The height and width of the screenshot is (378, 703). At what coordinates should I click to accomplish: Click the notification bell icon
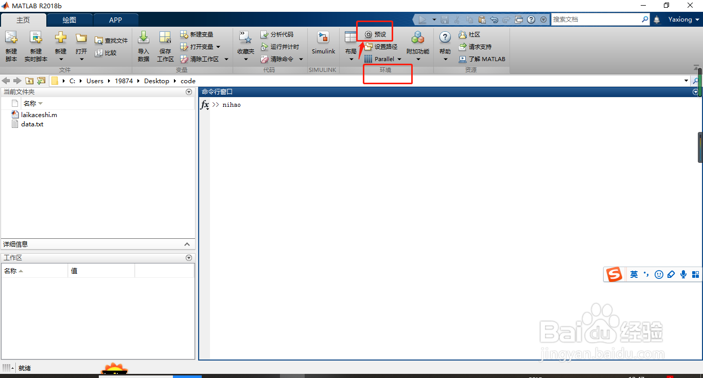coord(657,20)
